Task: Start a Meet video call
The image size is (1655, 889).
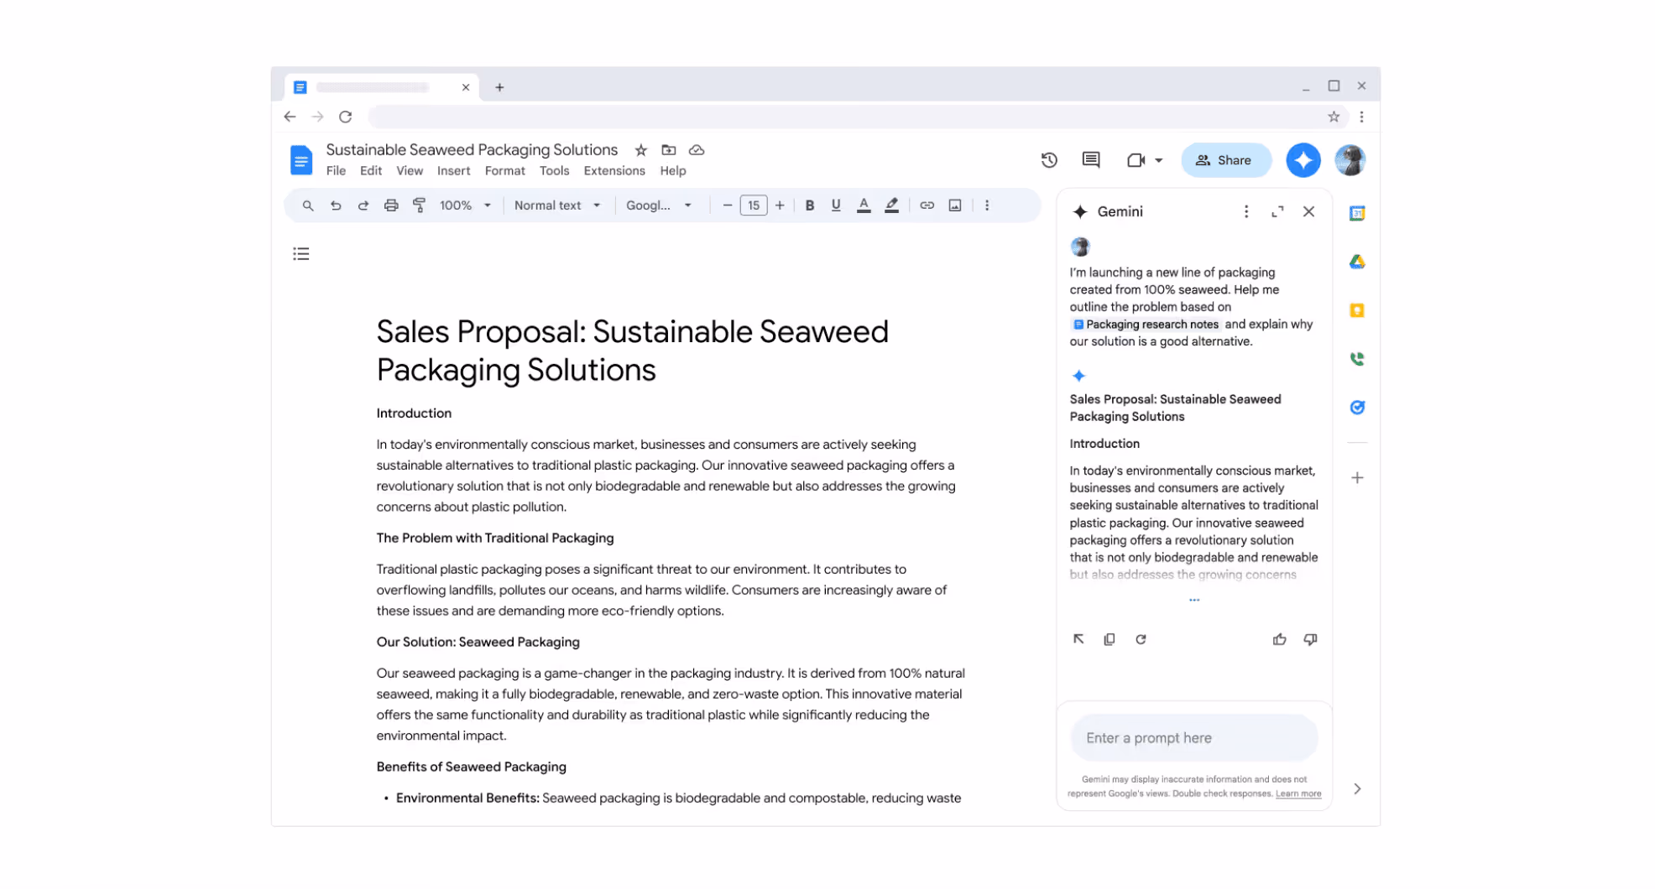Action: 1136,160
